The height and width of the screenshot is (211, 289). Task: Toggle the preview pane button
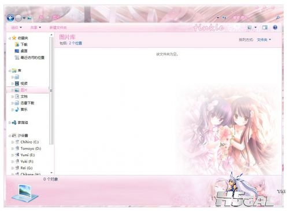[265, 28]
